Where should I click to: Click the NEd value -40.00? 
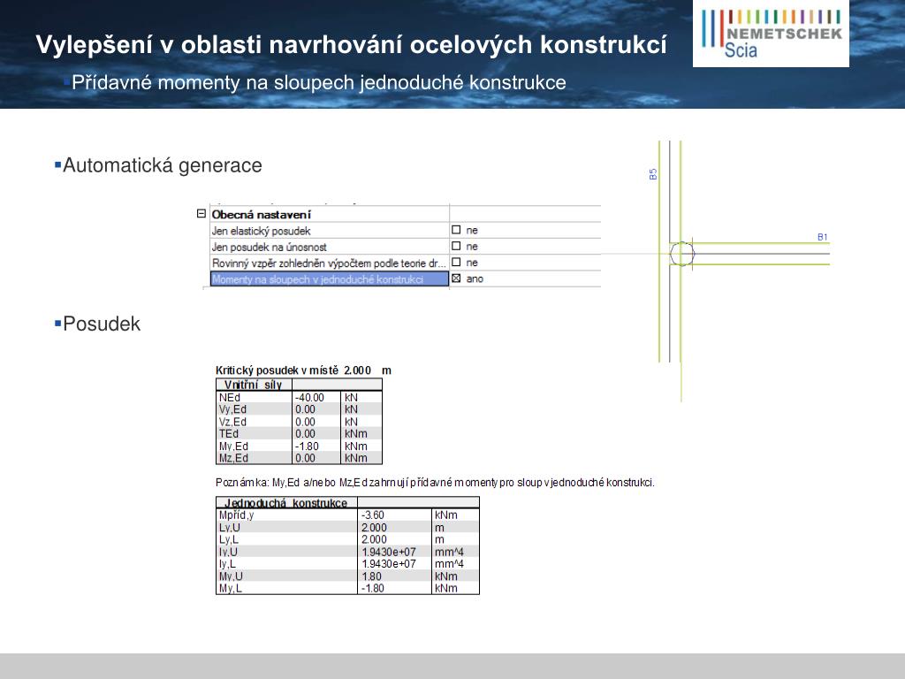(310, 398)
